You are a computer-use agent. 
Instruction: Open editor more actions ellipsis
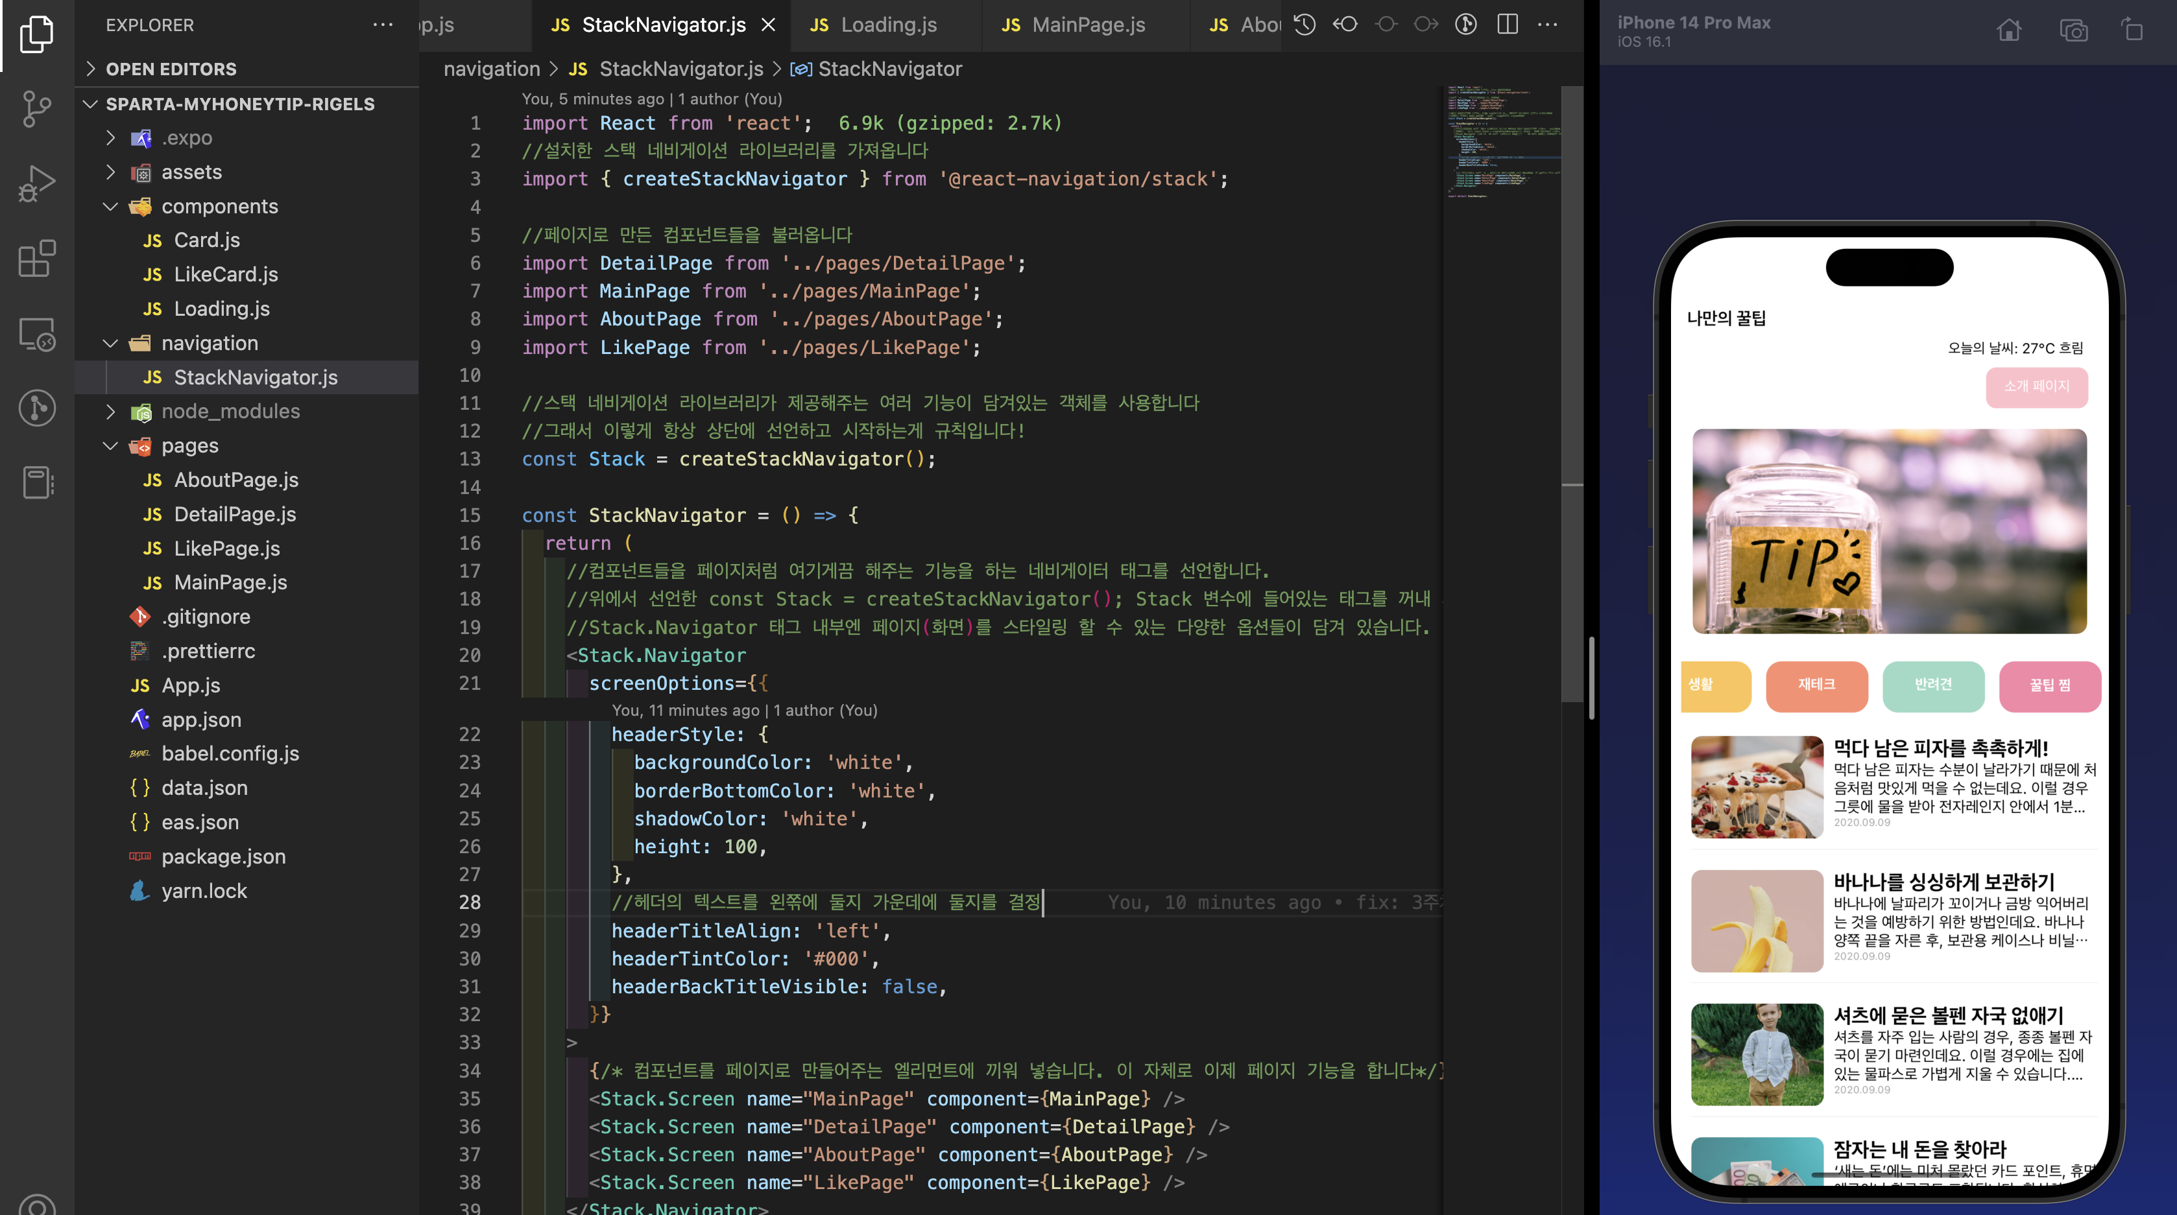tap(1547, 25)
